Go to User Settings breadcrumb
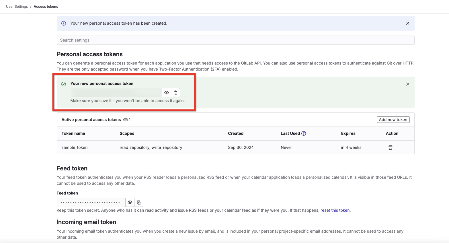The height and width of the screenshot is (243, 449). [17, 7]
